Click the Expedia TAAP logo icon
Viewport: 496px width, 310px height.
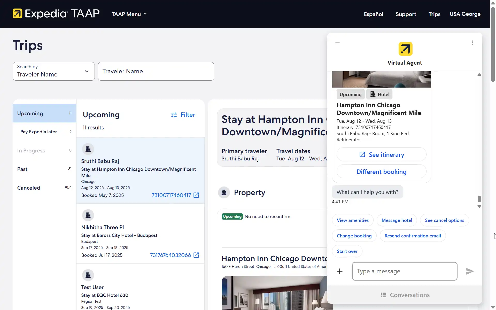point(17,14)
